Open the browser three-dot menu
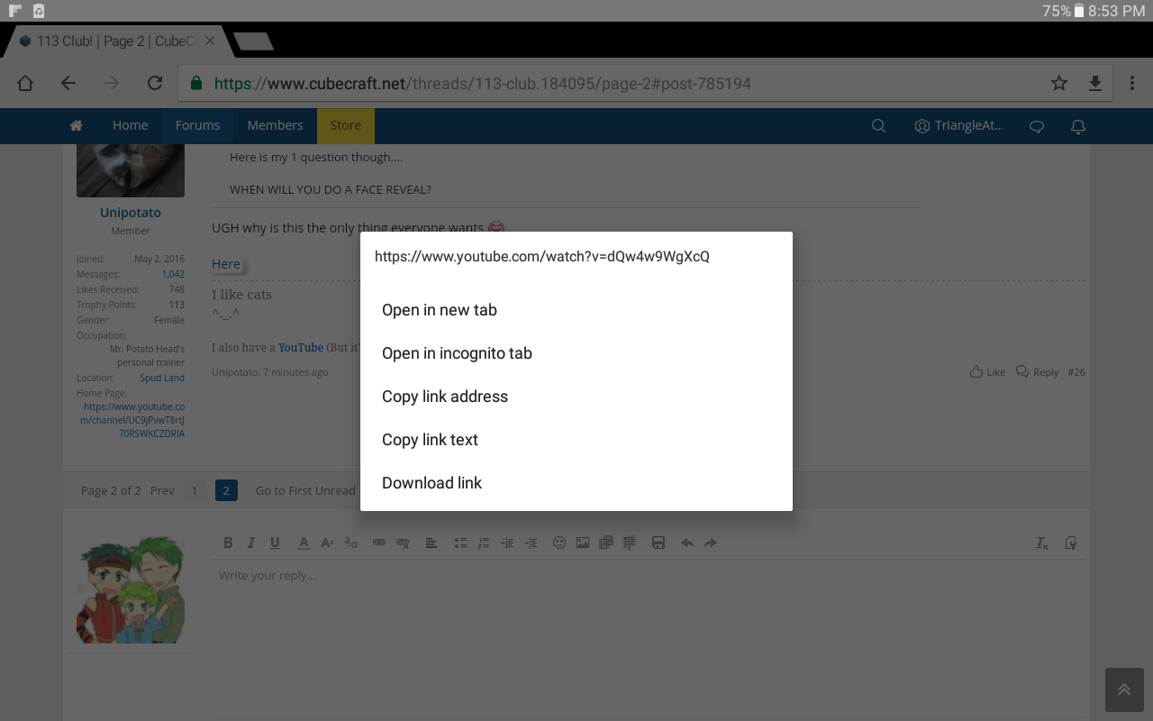 click(1132, 83)
